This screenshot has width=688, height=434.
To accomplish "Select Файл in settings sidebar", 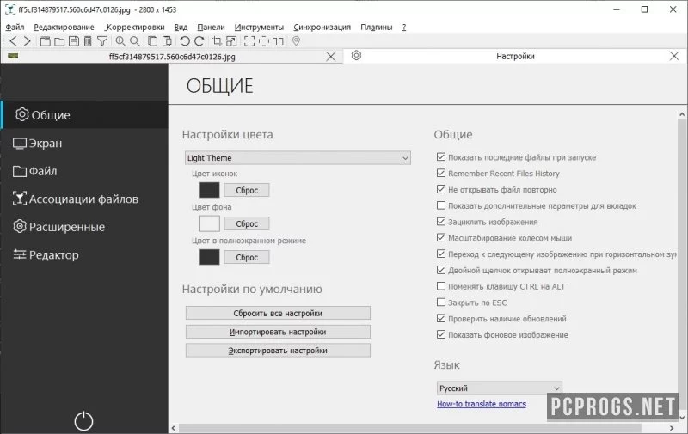I will 84,171.
